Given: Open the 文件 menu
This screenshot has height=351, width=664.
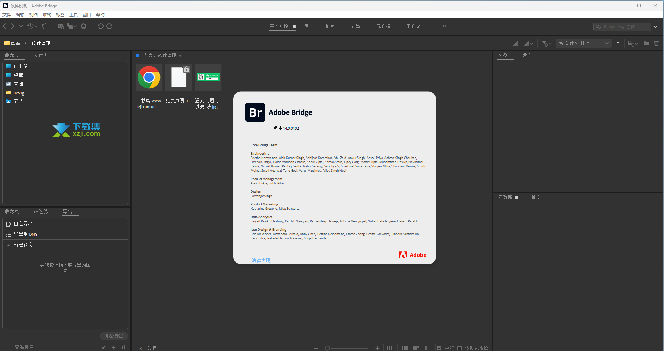Looking at the screenshot, I should click(x=7, y=14).
